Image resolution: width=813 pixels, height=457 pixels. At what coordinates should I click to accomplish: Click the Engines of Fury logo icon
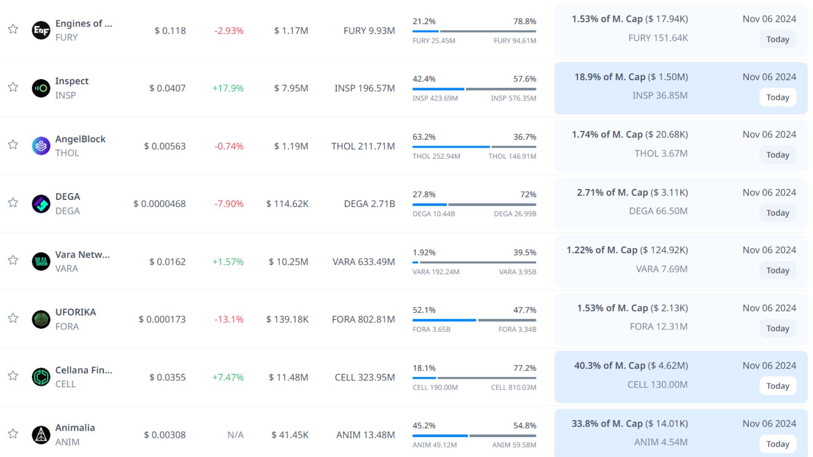(x=41, y=30)
